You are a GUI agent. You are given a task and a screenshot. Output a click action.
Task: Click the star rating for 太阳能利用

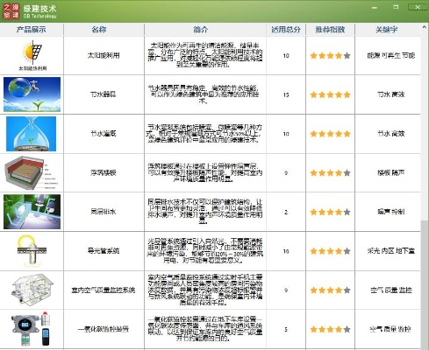click(x=330, y=55)
